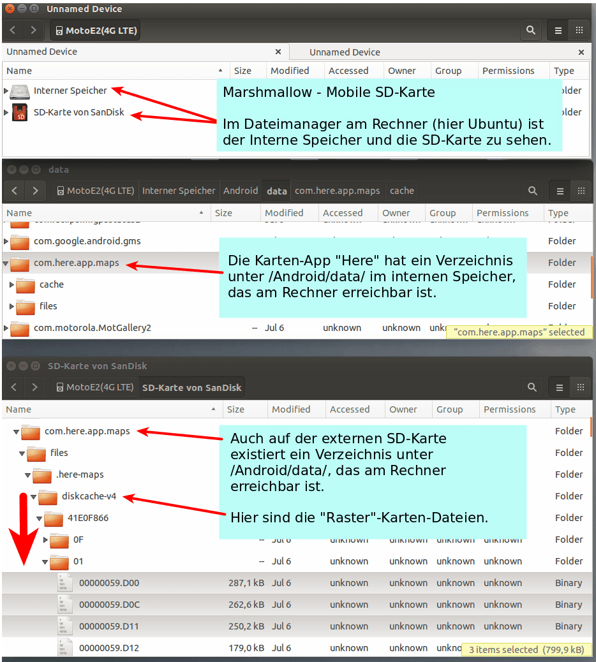
Task: Click MotoE2(4G LTE) path button in top window
Action: [x=96, y=31]
